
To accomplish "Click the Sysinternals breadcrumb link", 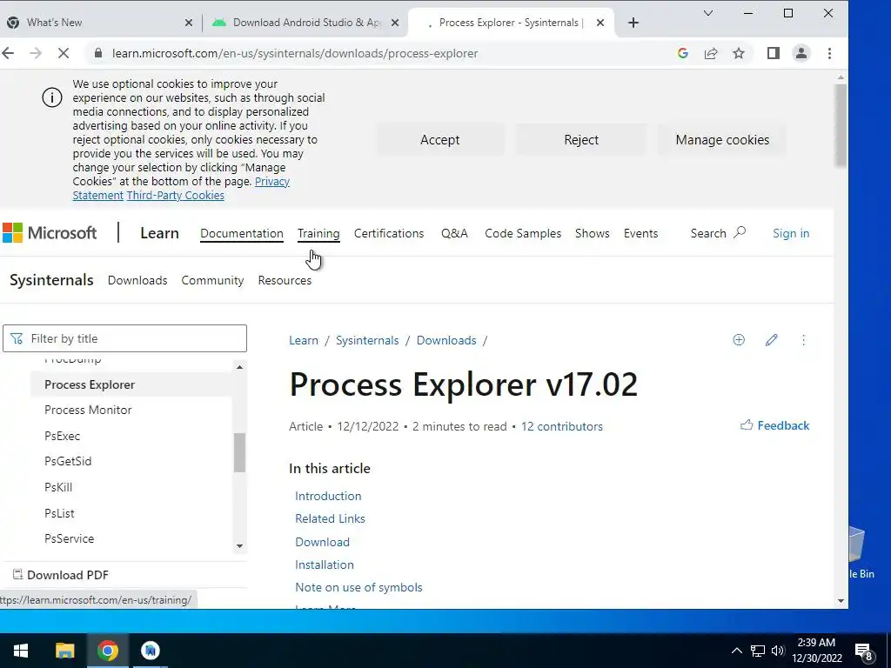I will coord(367,340).
